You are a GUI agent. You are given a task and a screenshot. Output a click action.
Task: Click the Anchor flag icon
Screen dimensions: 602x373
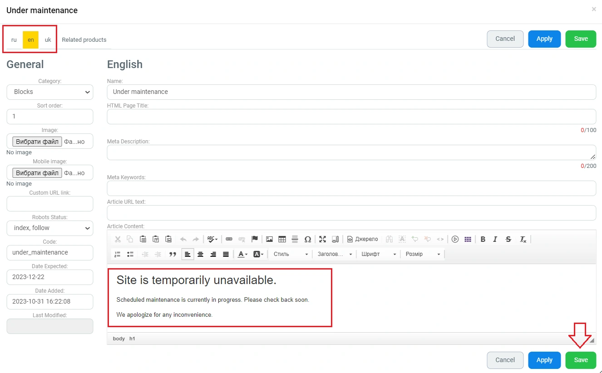[254, 239]
